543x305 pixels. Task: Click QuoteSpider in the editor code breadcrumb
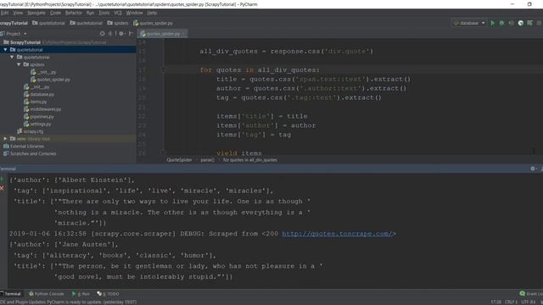179,160
